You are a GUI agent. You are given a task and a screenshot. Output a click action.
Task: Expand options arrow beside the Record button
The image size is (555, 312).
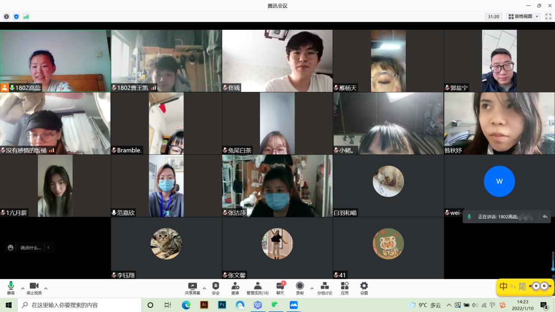[x=312, y=289]
